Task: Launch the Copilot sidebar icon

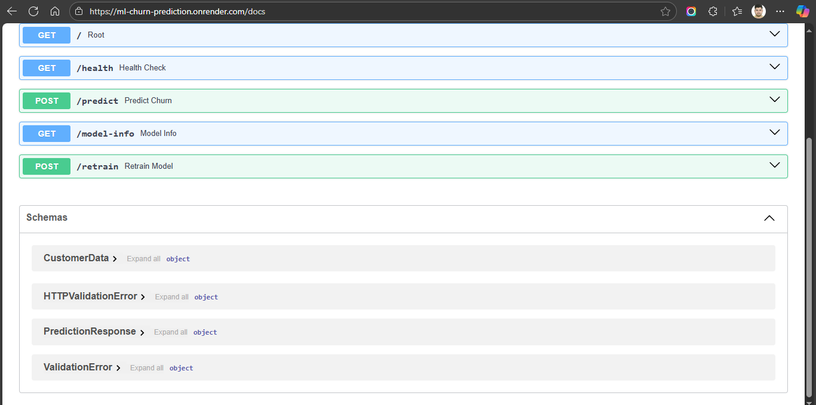Action: 803,11
